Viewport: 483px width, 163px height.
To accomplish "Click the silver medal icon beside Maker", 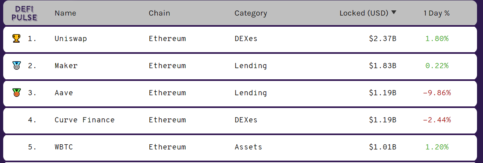I will tap(16, 65).
